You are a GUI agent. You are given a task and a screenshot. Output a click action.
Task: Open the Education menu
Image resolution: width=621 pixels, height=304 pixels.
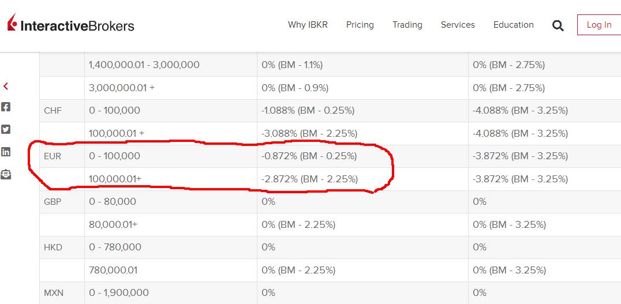(x=513, y=25)
